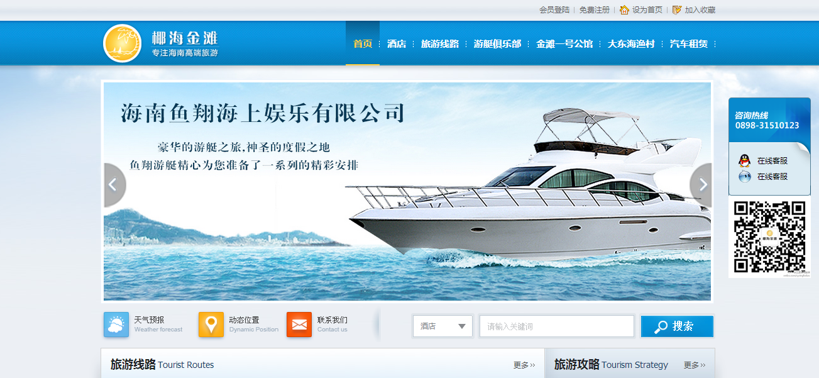819x378 pixels.
Task: Click the keyword search input field
Action: click(557, 326)
